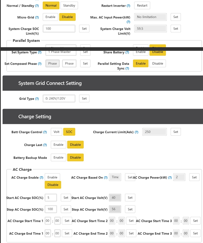This screenshot has height=243, width=203.
Task: Set Start AC Charge SOC value
Action: (66, 198)
